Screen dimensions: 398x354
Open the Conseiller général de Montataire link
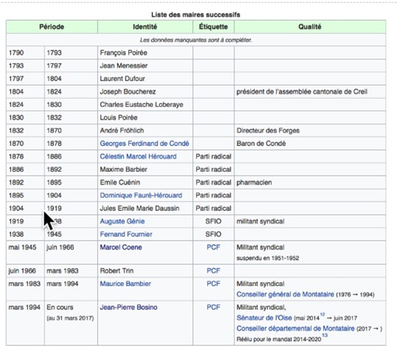pos(285,294)
